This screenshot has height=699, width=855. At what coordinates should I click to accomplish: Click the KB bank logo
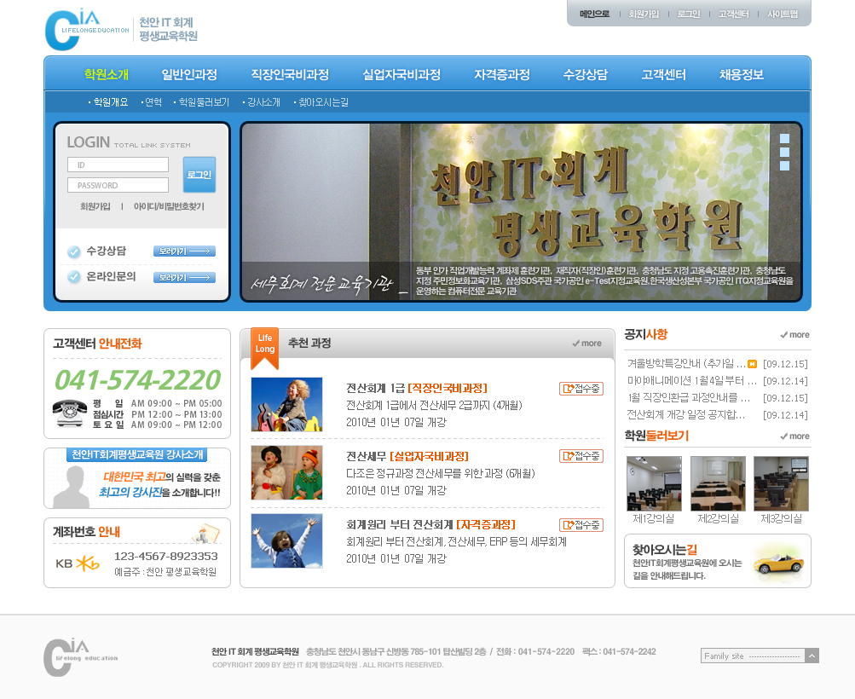[x=77, y=563]
